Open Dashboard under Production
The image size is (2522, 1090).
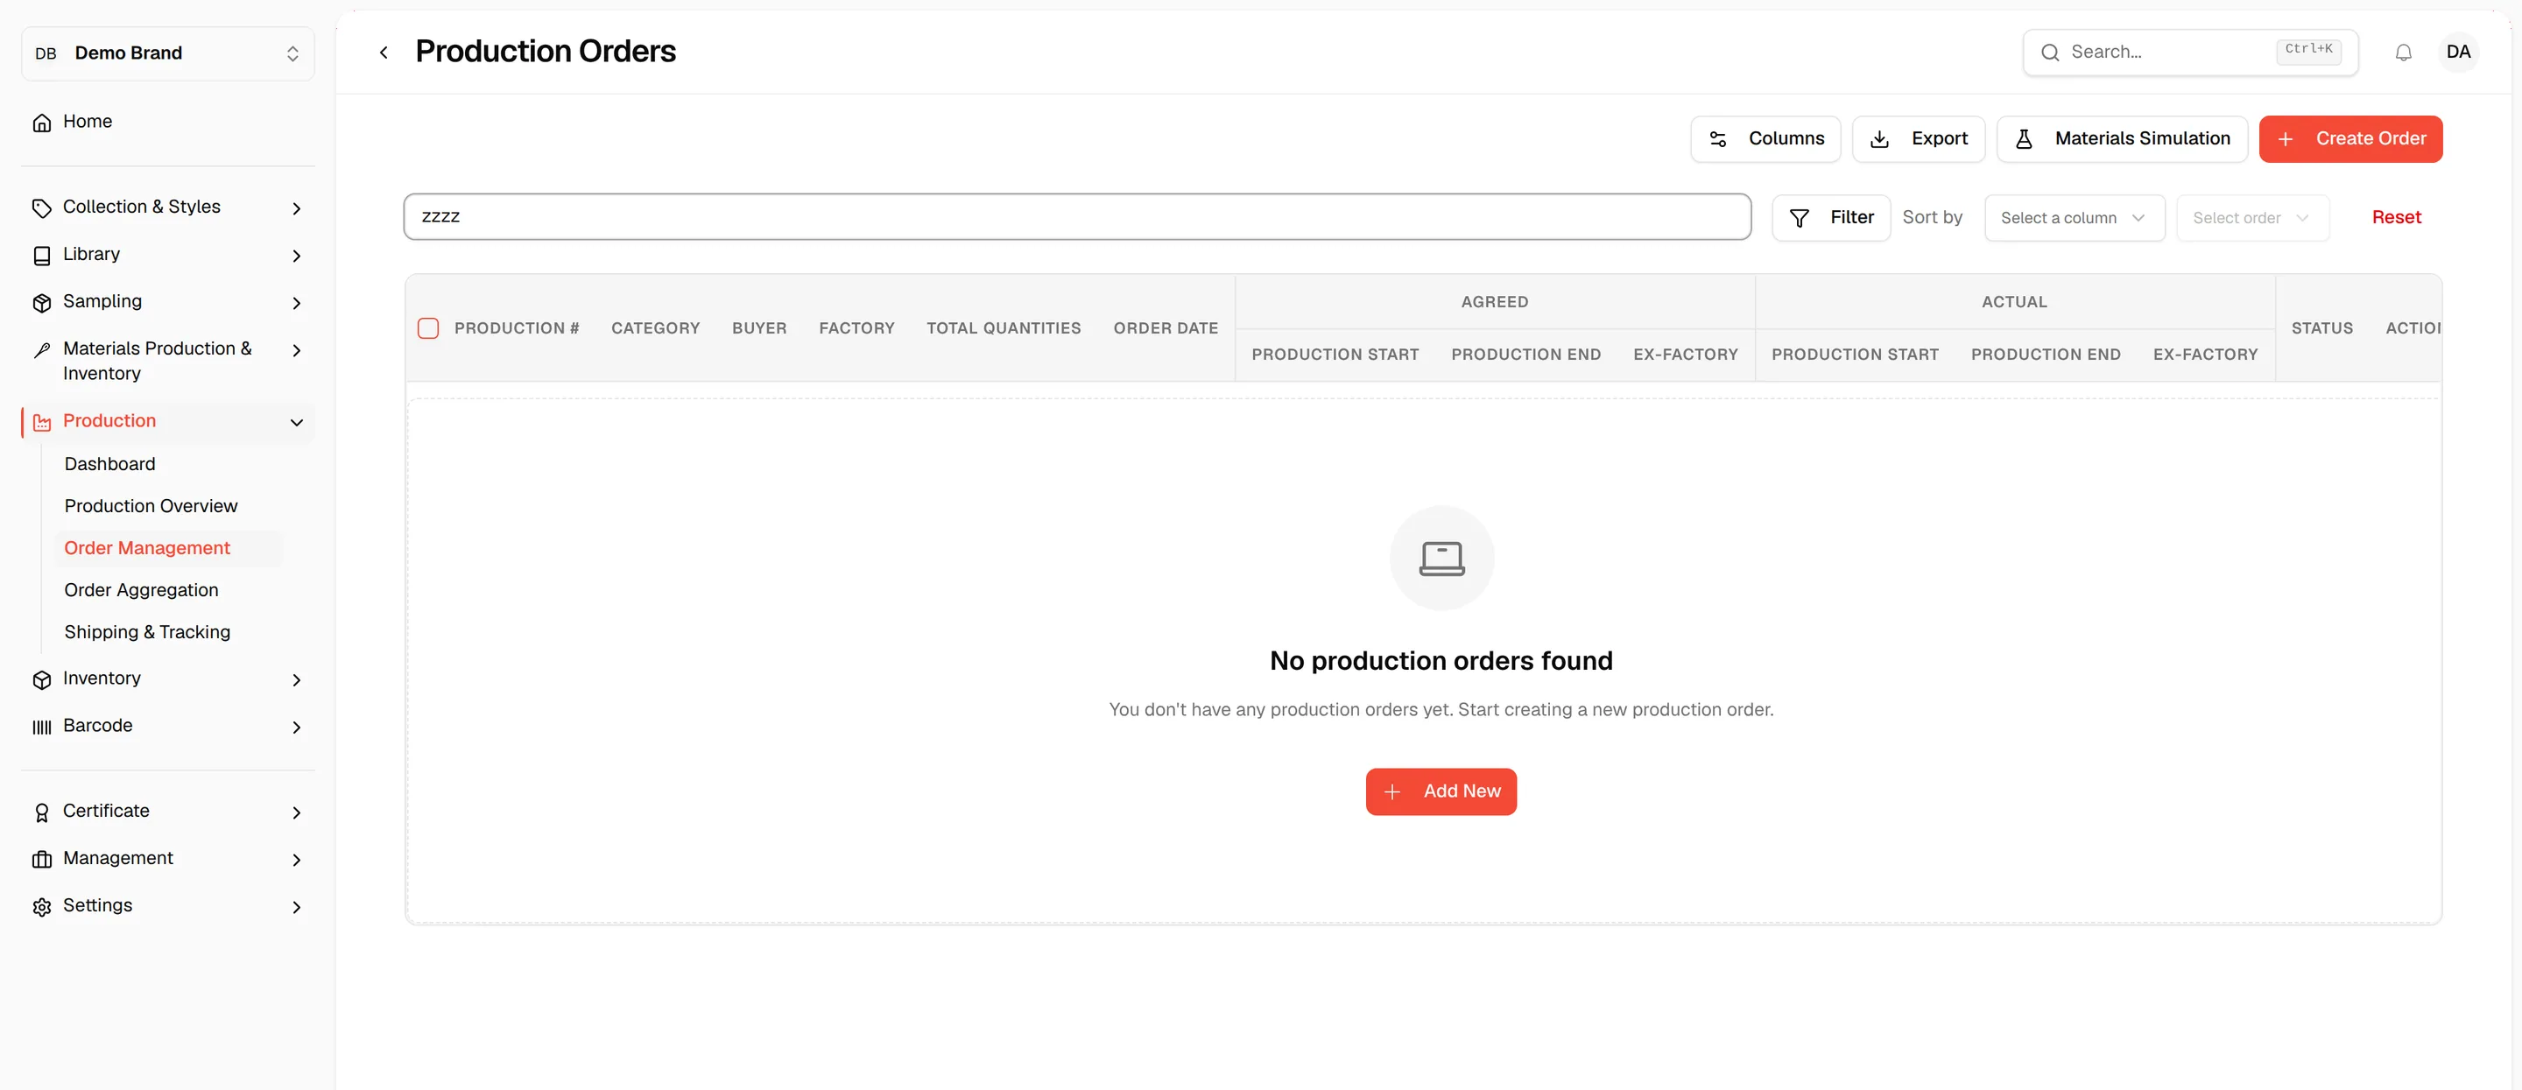coord(109,464)
